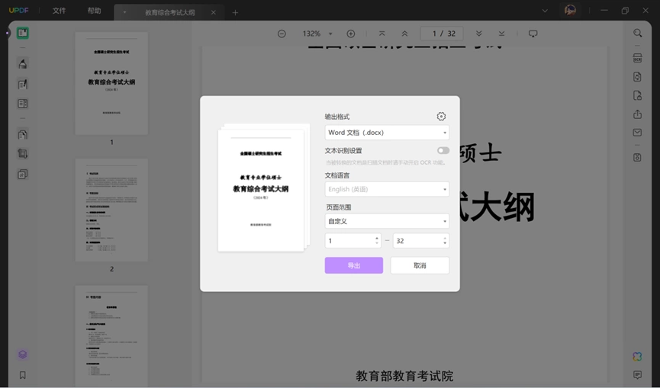Expand the 文档语言 language dropdown
The height and width of the screenshot is (388, 660).
click(x=387, y=189)
